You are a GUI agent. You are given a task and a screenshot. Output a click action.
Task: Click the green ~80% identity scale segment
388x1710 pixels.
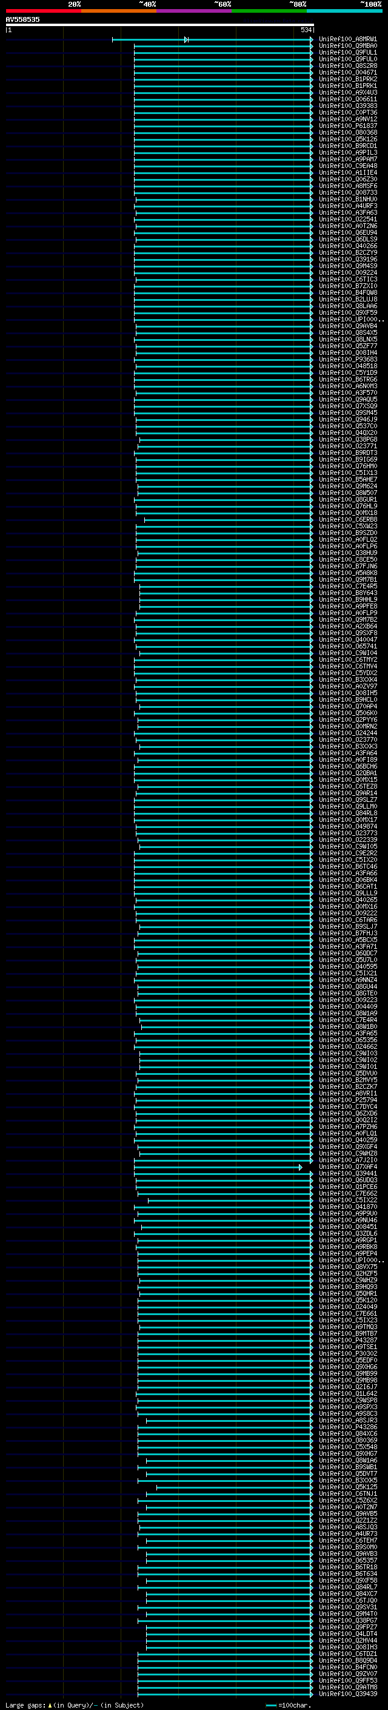pyautogui.click(x=269, y=11)
